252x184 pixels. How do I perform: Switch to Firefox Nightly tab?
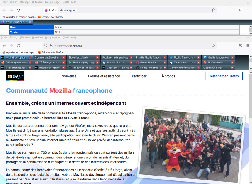pos(83,63)
